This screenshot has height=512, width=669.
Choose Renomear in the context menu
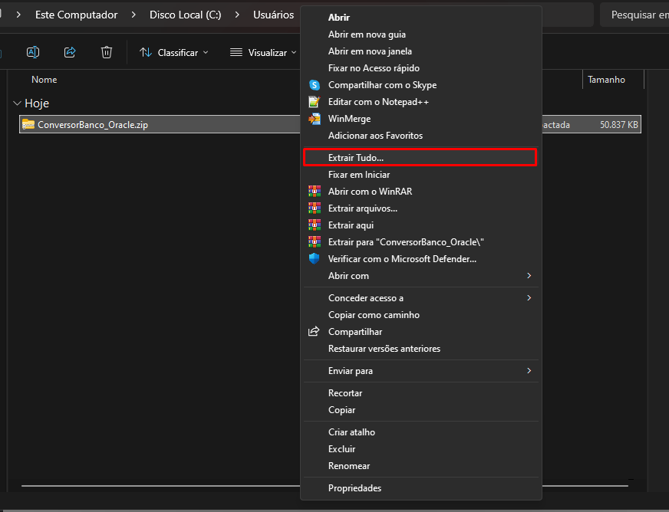coord(349,466)
